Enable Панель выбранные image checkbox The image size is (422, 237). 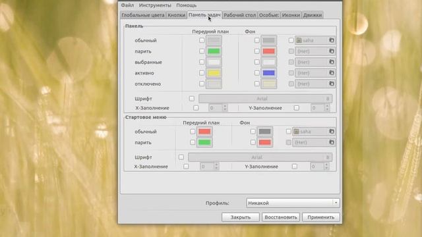click(291, 62)
